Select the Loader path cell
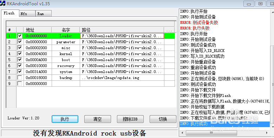274x138 pixels. [x=122, y=36]
